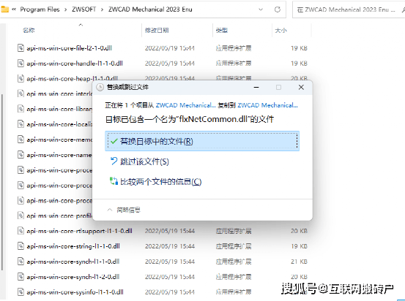
Task: Click the api-ms-win-core-synch-l1-2-0.dll file icon
Action: 21,276
